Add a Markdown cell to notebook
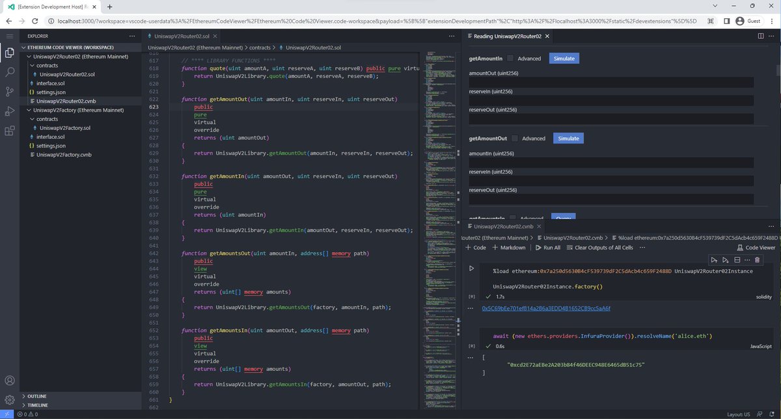This screenshot has width=781, height=419. point(508,248)
